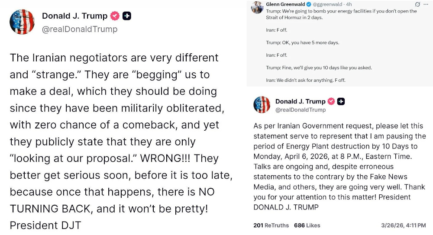Click the red verified badge on large post
The image size is (433, 235).
point(115,16)
